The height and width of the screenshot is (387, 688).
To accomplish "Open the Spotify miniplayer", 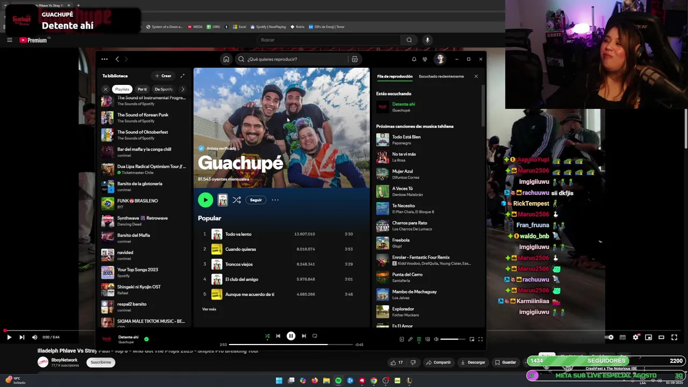I will 472,339.
